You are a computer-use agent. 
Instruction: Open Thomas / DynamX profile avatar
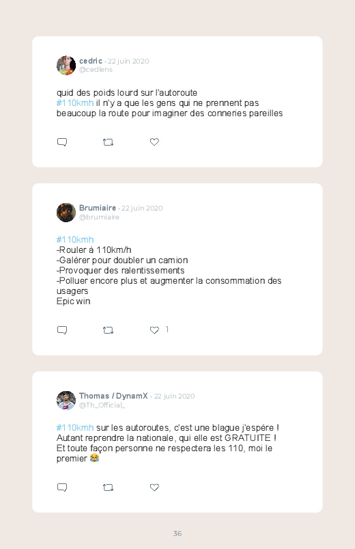[x=66, y=400]
